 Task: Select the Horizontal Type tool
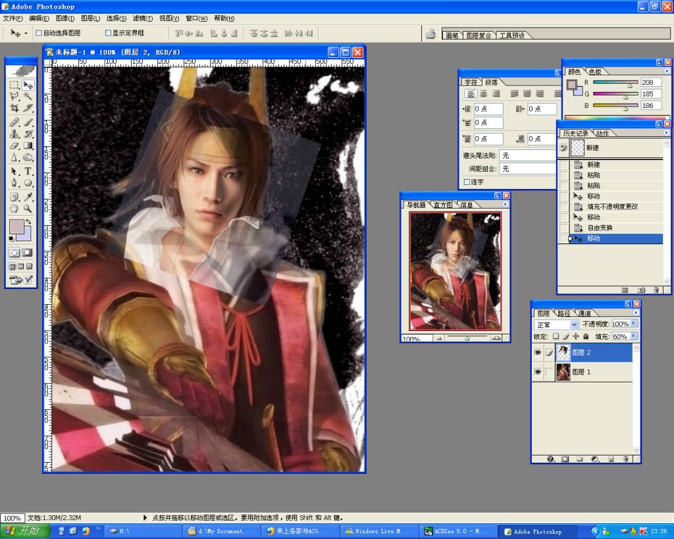tap(28, 171)
